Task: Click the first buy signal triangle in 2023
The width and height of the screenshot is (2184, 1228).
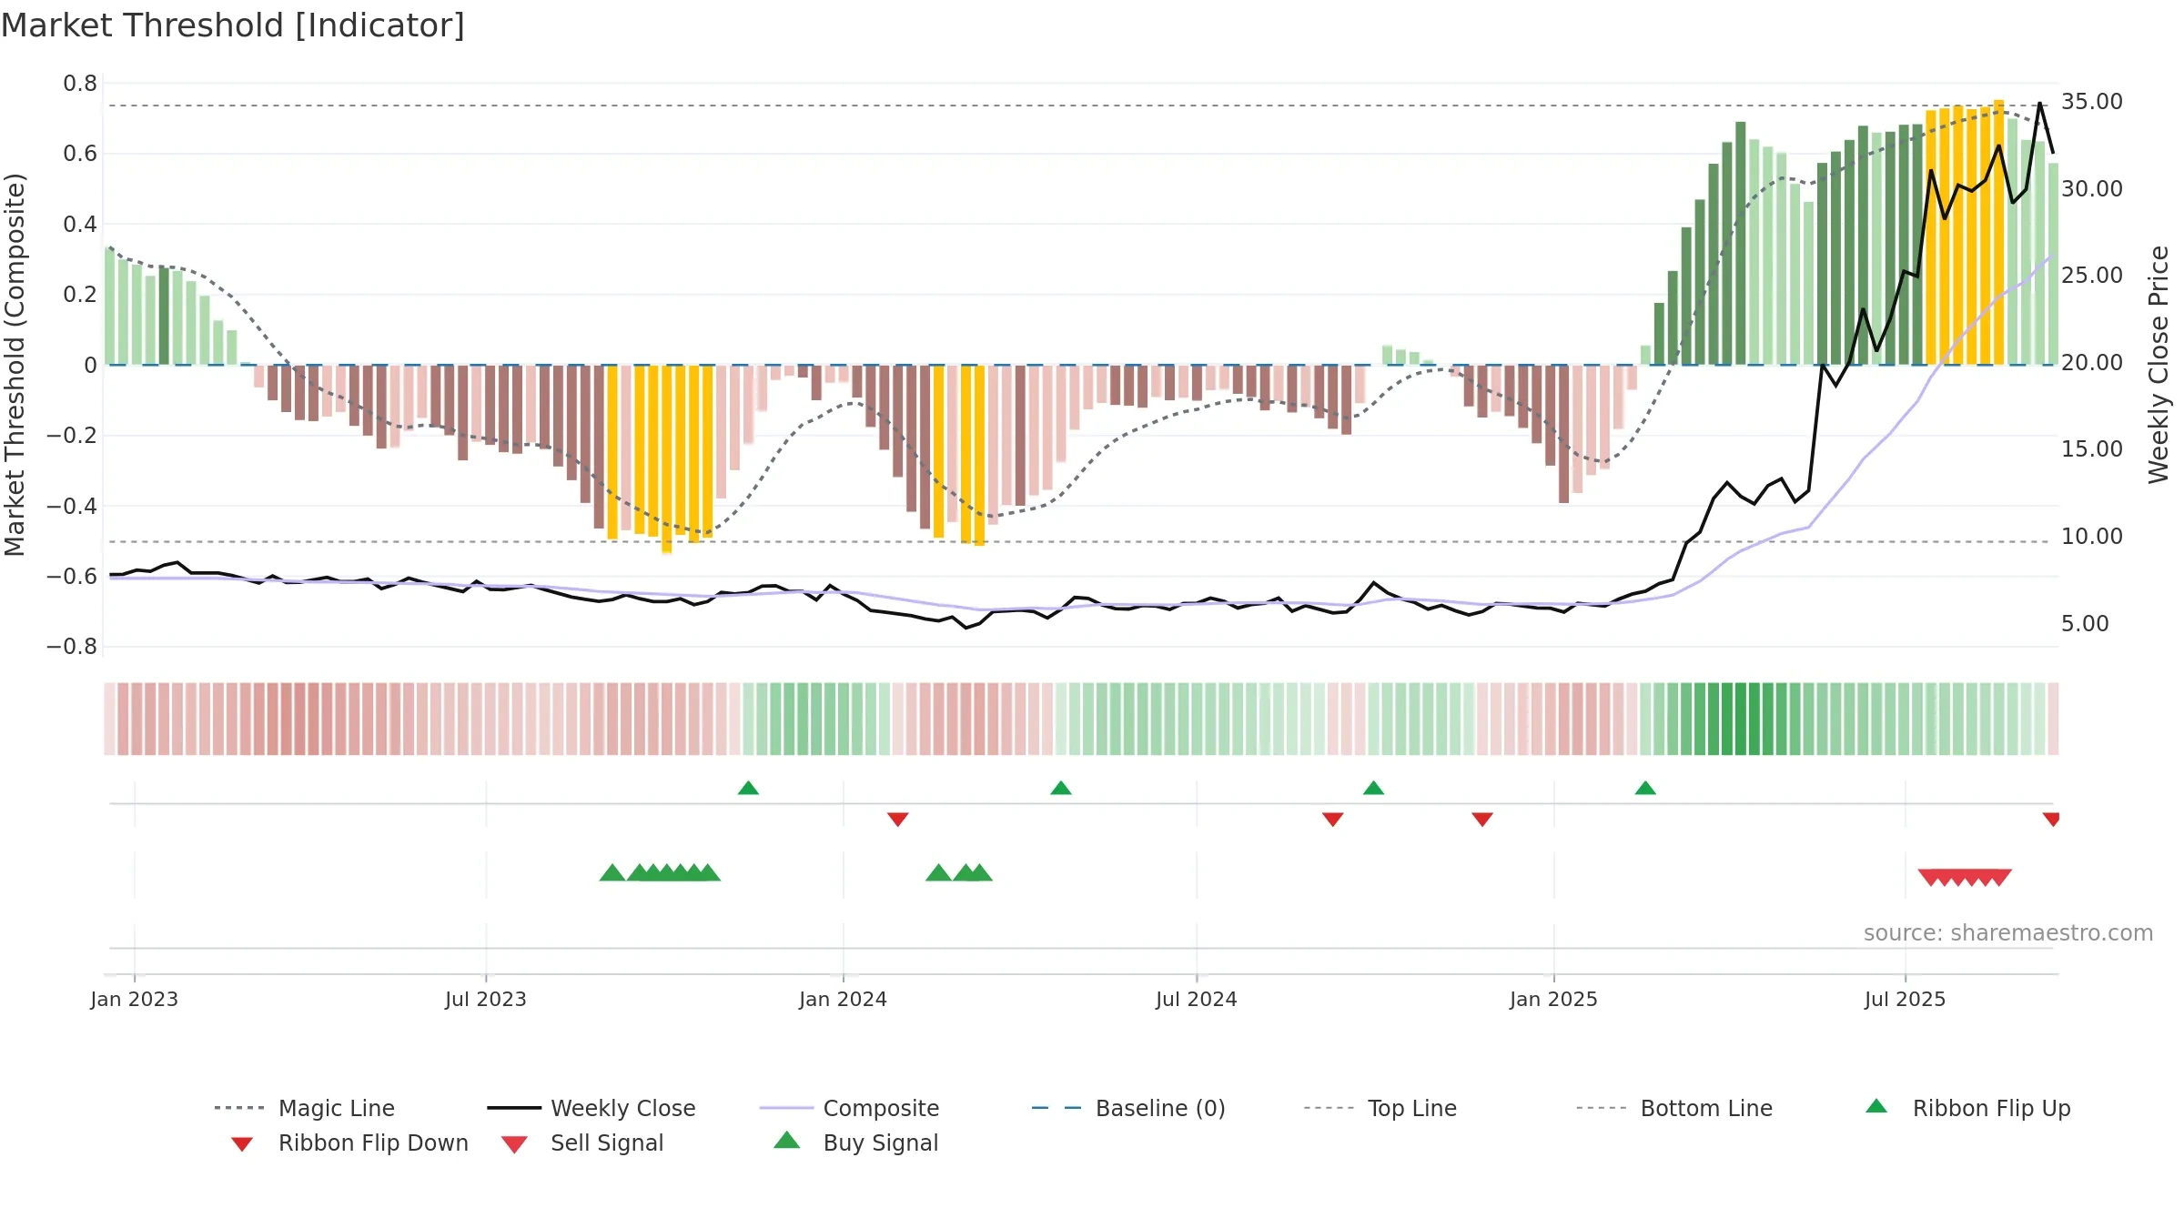Action: point(612,872)
